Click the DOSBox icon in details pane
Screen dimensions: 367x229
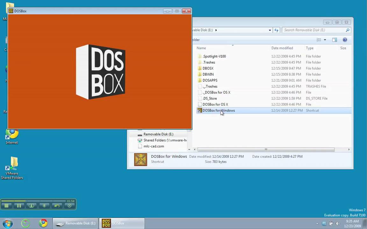[x=141, y=160]
